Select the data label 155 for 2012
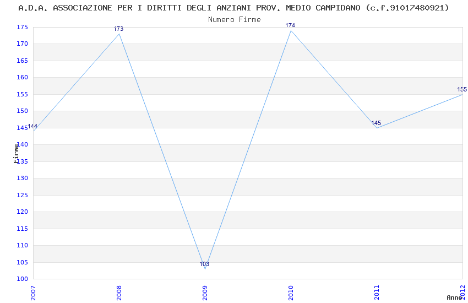468x303 pixels. pyautogui.click(x=462, y=89)
